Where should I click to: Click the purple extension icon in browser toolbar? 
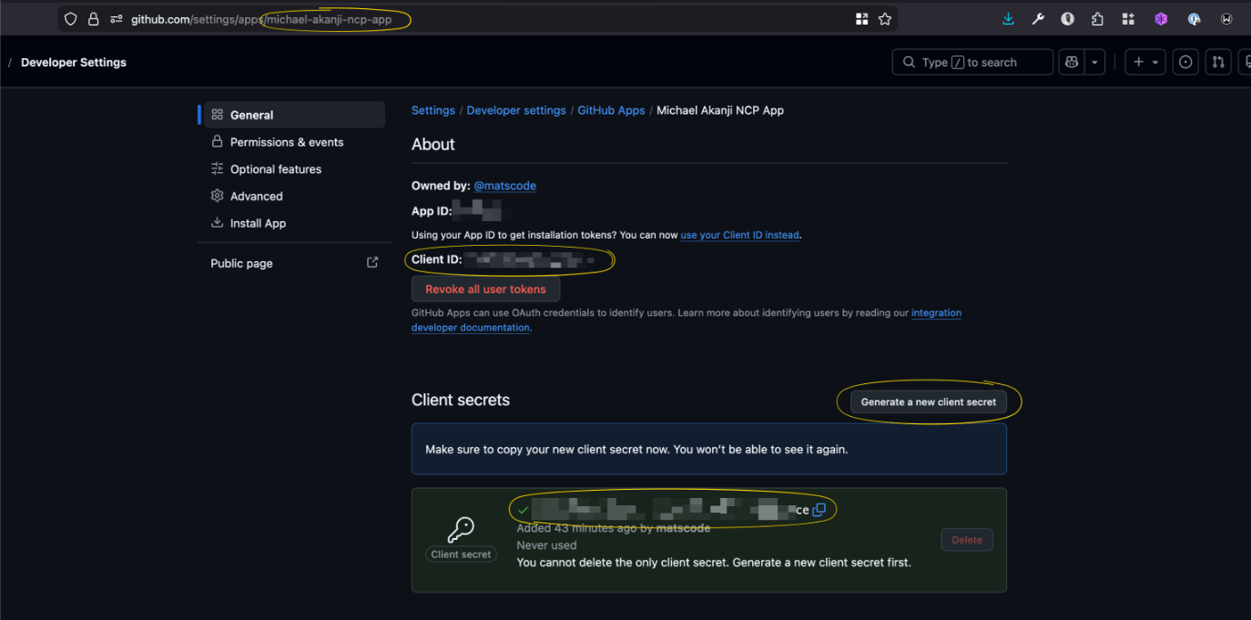[1161, 18]
